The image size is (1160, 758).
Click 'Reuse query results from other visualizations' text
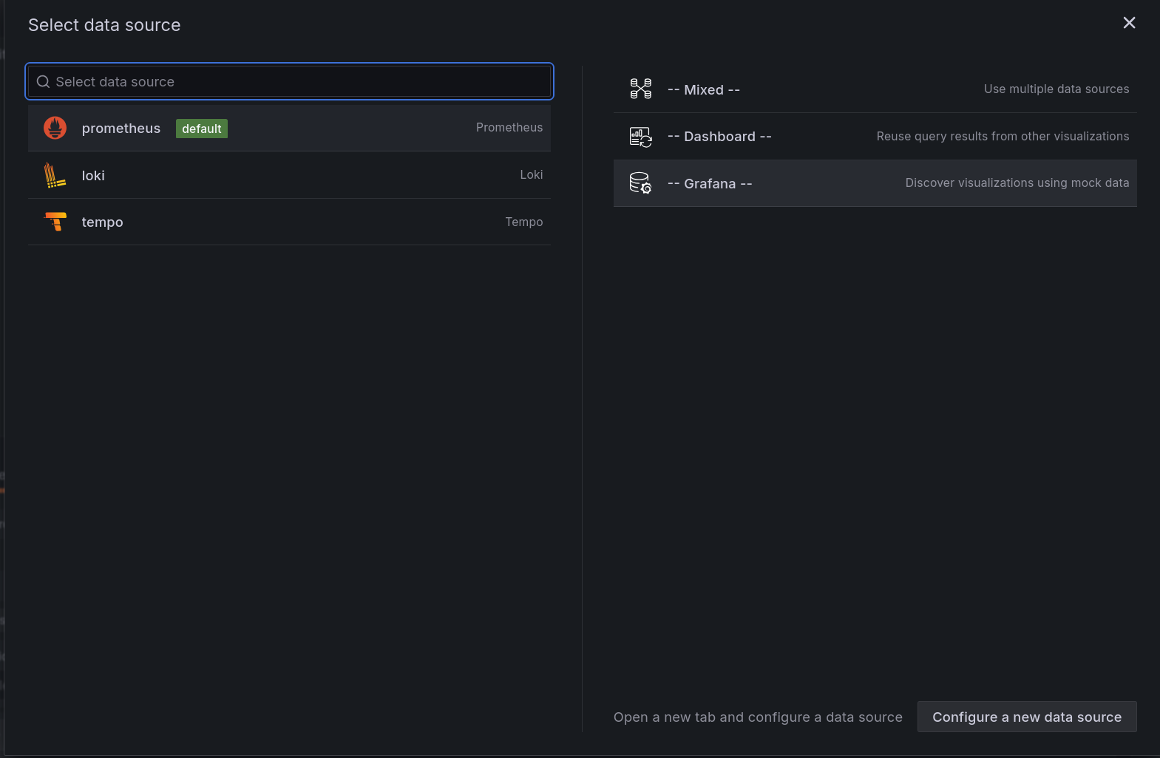tap(1003, 137)
